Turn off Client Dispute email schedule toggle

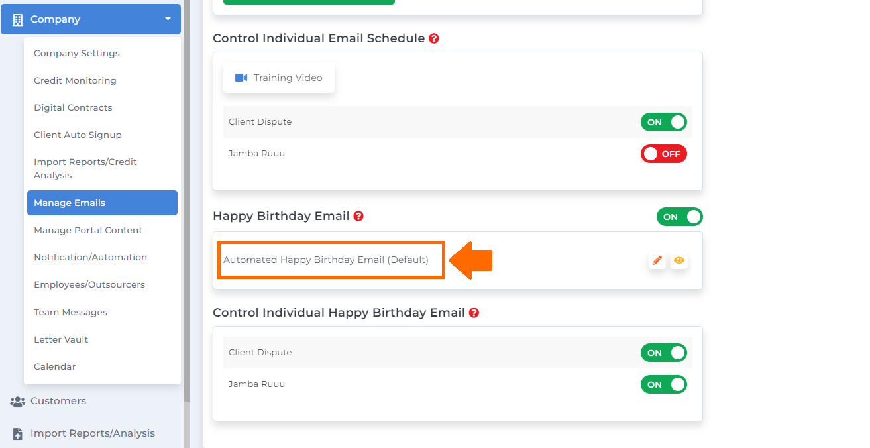663,122
